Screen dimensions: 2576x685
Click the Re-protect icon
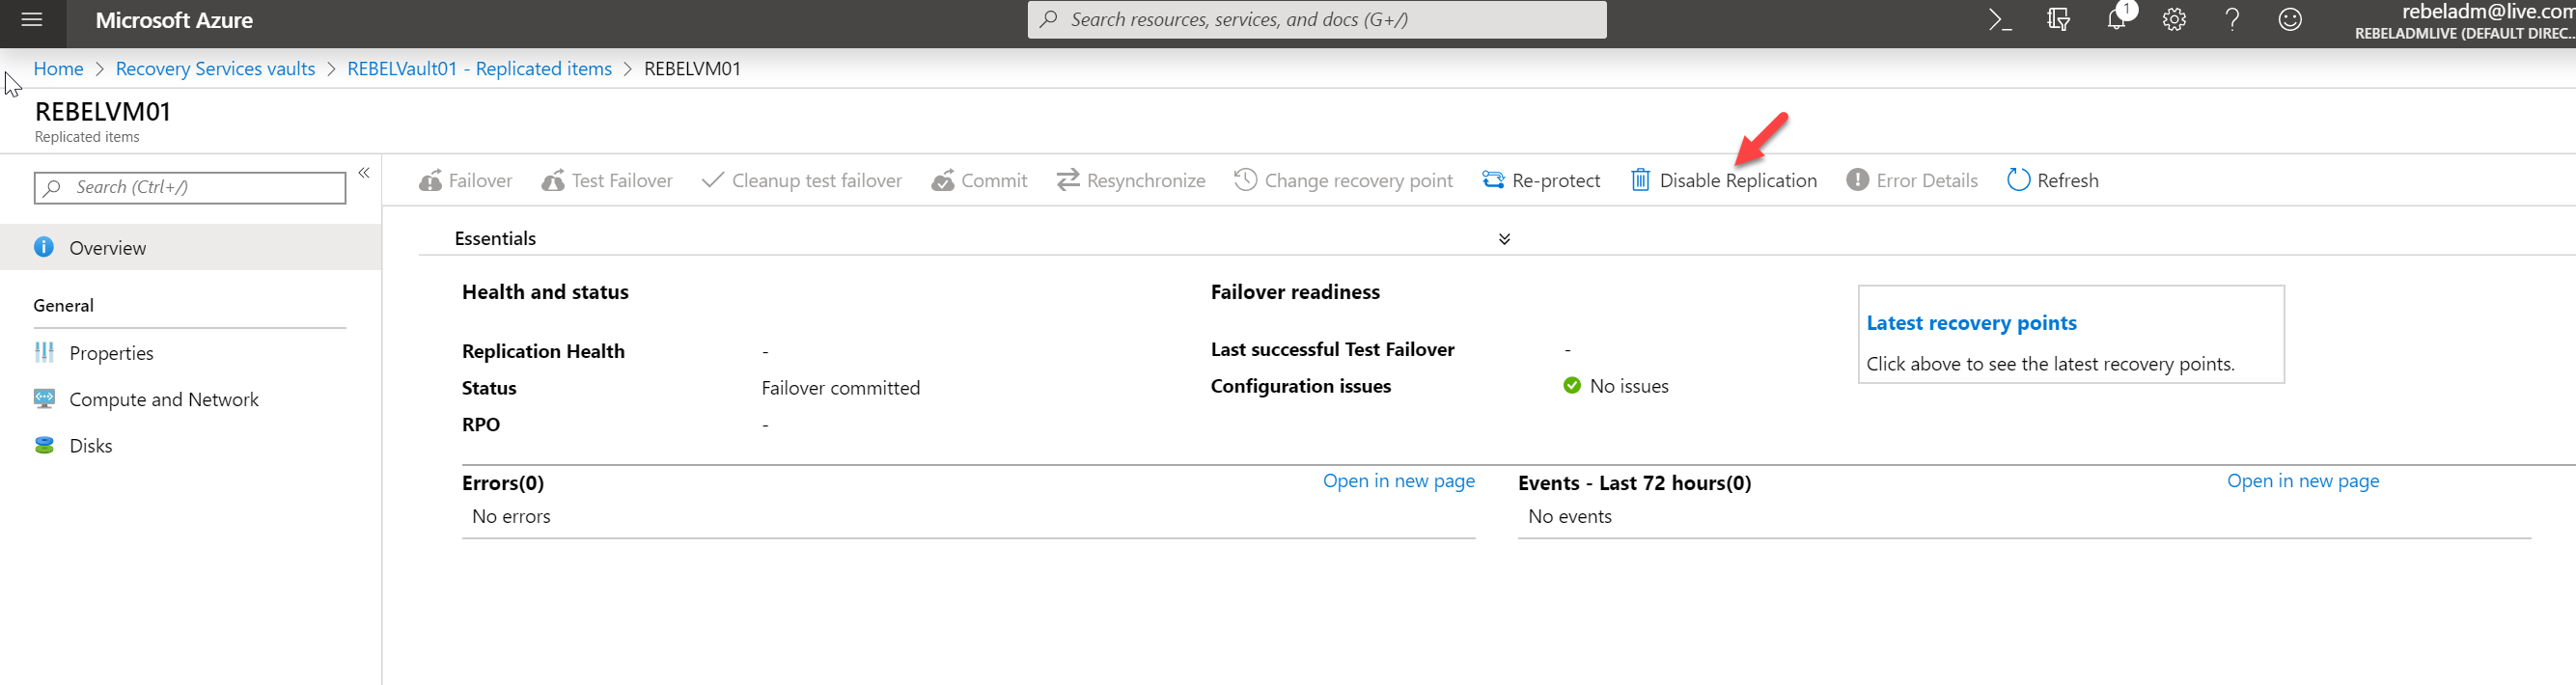click(x=1493, y=180)
